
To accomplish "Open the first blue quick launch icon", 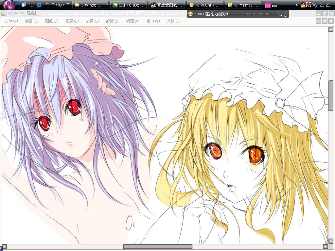I will coord(24,5).
